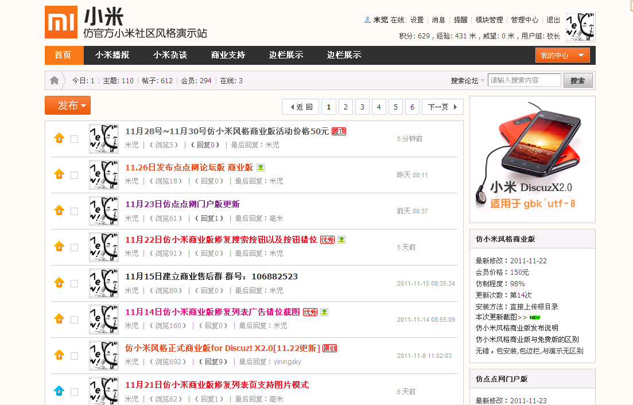The width and height of the screenshot is (633, 405).
Task: Click the 小米 DiscuzX2.0 phone banner
Action: (x=533, y=159)
